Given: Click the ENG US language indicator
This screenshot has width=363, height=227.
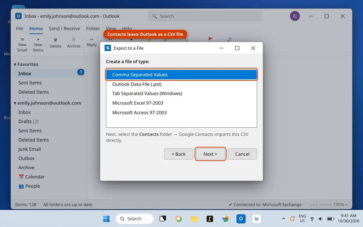Looking at the screenshot, I should point(302,218).
